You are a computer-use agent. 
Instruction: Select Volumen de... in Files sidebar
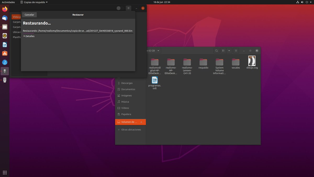point(130,122)
